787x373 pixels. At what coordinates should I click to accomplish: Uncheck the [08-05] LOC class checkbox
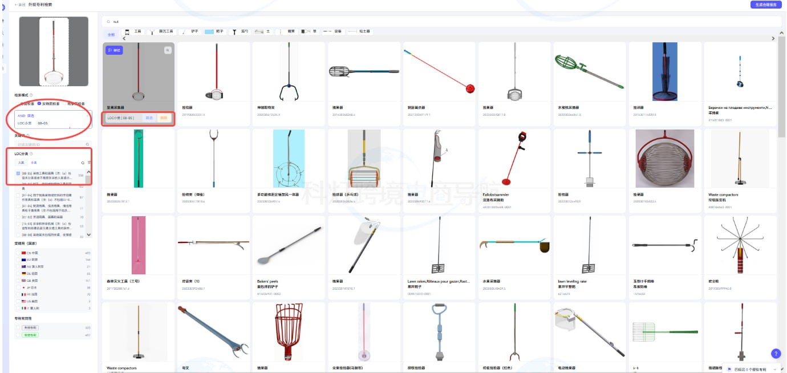18,173
